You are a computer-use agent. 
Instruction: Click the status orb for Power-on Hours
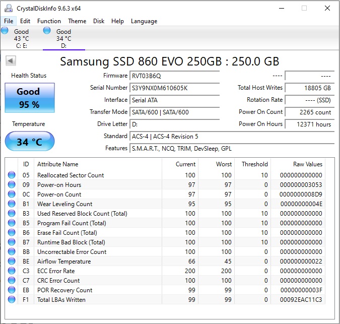[x=12, y=184]
